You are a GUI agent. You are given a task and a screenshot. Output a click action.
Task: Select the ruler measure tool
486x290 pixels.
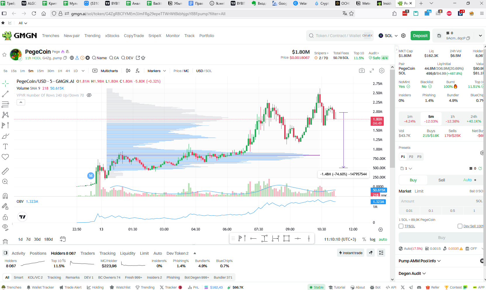(5, 171)
